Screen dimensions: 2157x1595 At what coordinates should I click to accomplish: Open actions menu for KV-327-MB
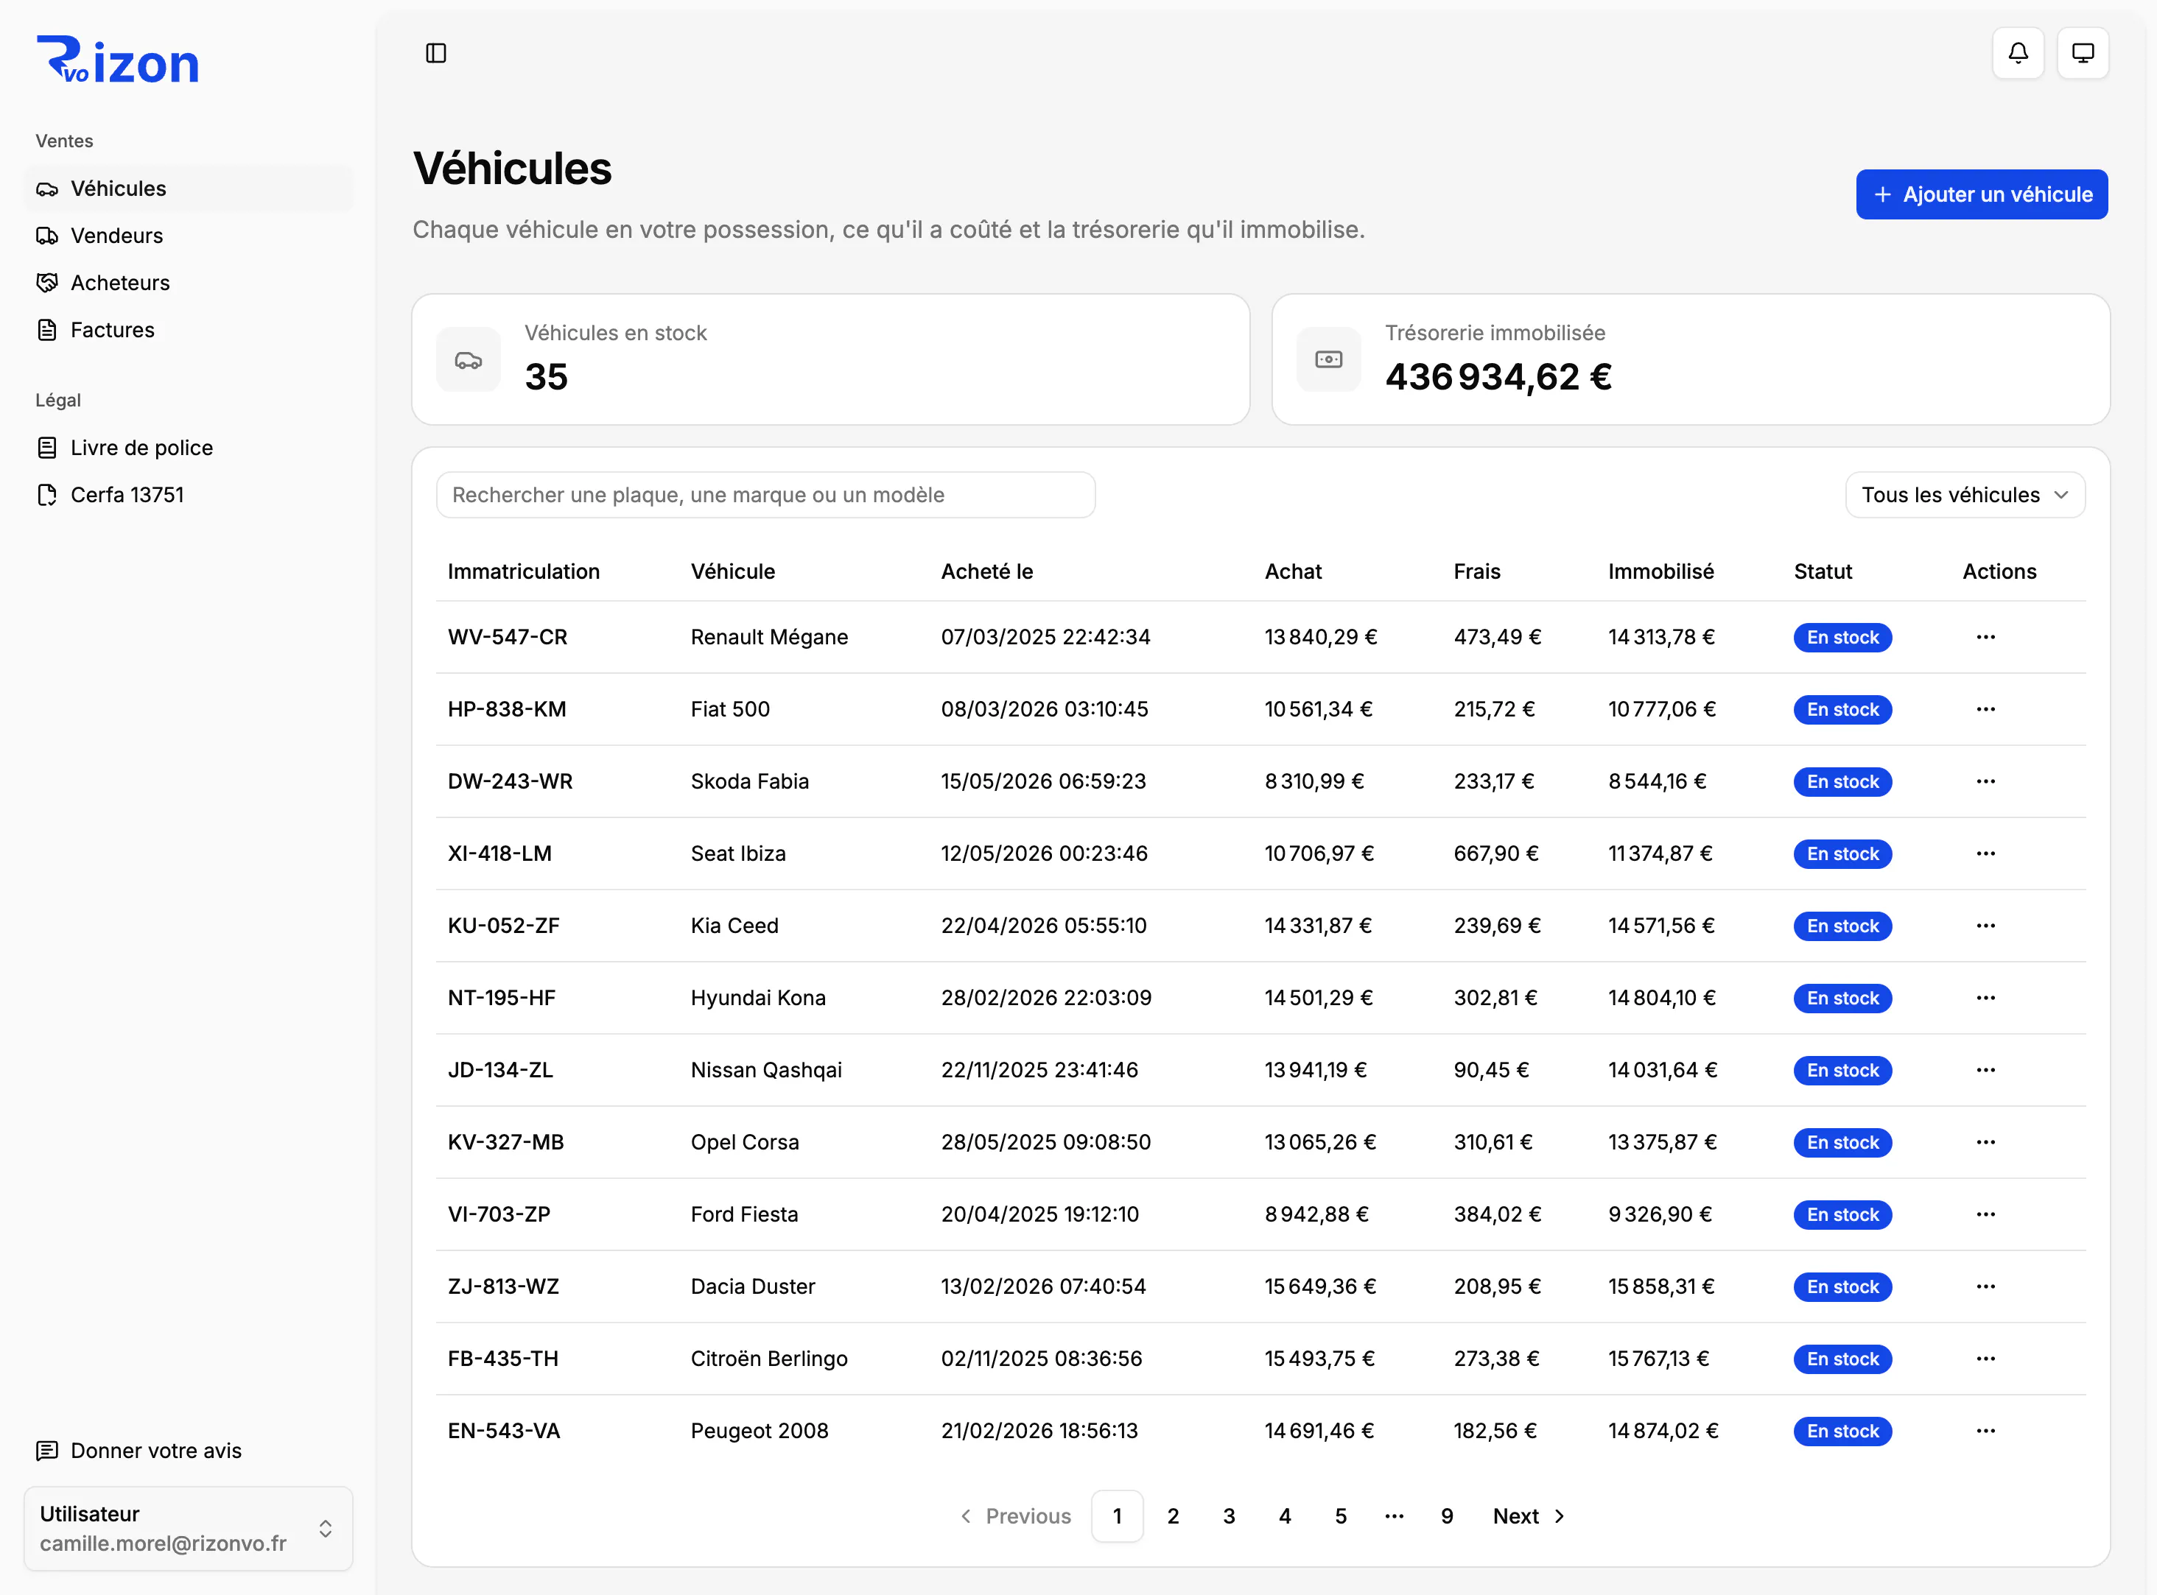(x=1986, y=1142)
